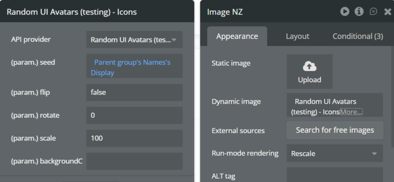Click the Parent group's Names's Display expression
This screenshot has width=394, height=182.
[132, 67]
